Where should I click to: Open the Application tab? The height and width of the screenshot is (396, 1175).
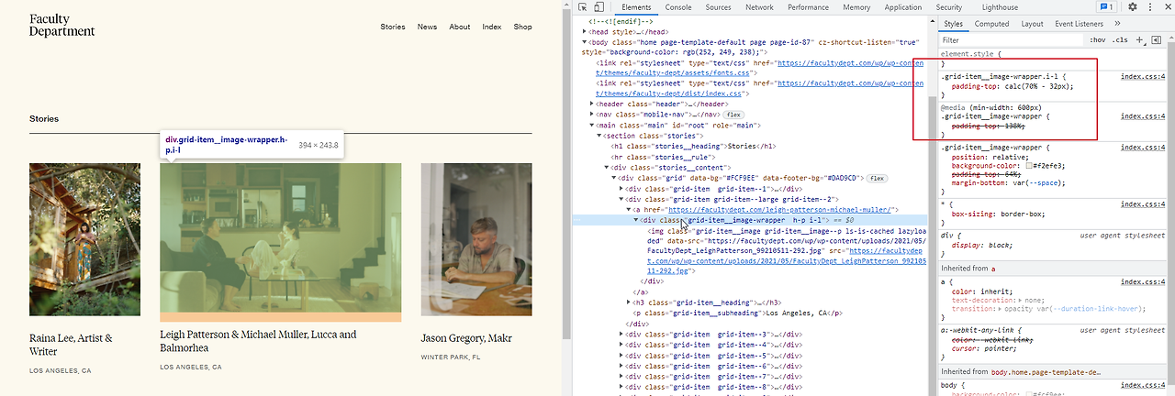point(903,7)
